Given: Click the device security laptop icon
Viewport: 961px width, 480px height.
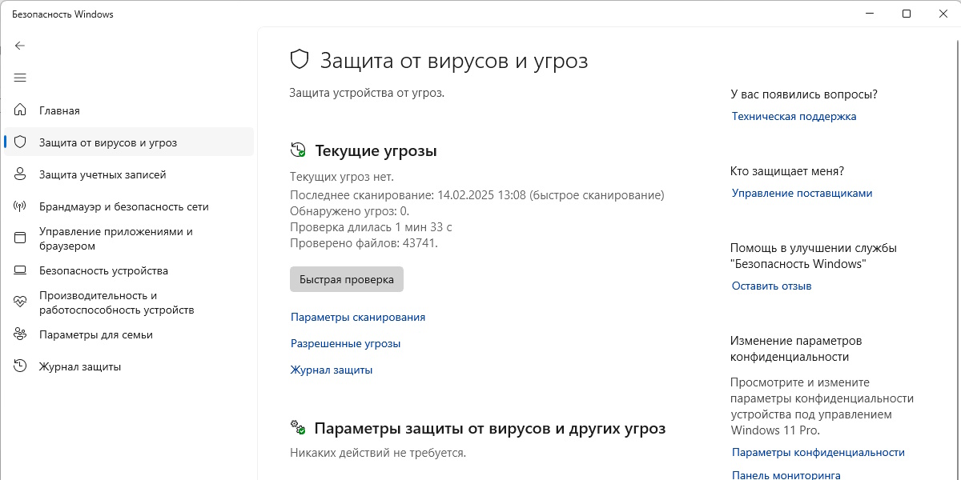Looking at the screenshot, I should pyautogui.click(x=20, y=270).
